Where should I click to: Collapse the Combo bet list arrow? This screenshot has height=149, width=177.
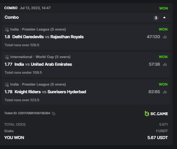(x=164, y=18)
